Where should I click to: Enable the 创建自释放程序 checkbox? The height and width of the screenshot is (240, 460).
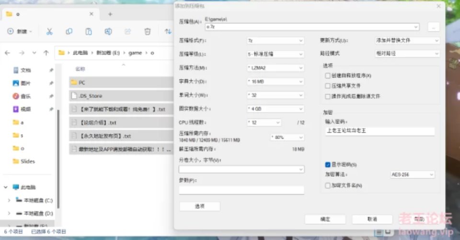point(328,76)
